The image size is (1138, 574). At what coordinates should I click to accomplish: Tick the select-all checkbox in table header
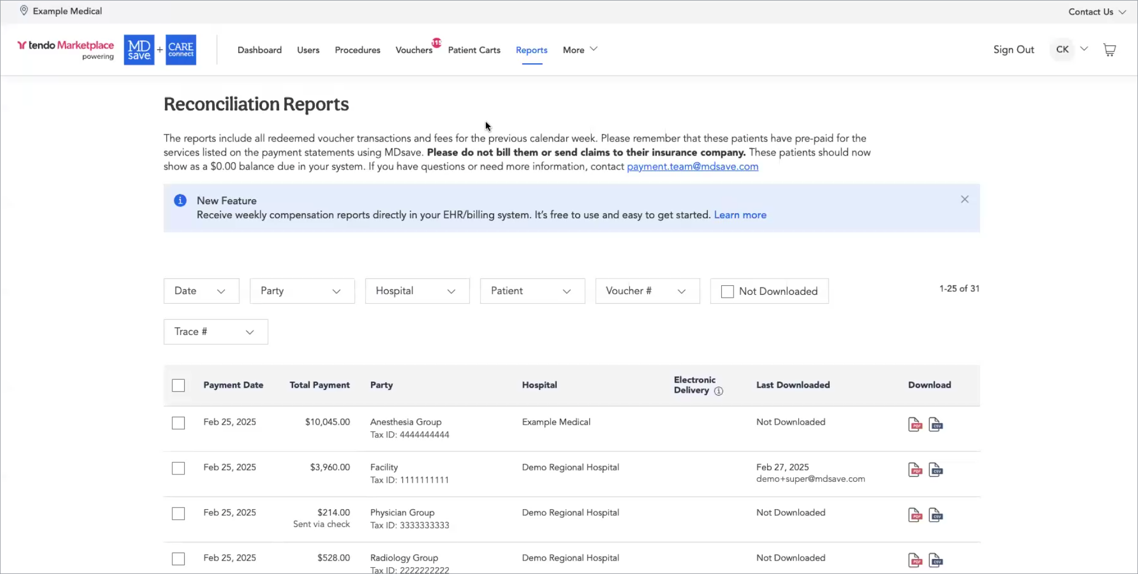(178, 385)
